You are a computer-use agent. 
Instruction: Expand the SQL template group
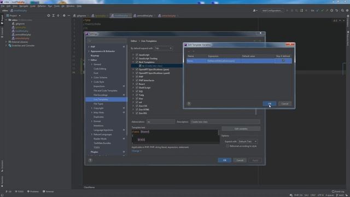coord(133,91)
